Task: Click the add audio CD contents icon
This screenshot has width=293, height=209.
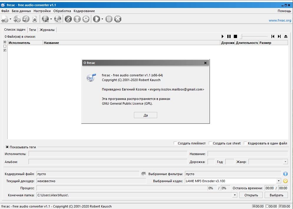Action: coord(17,19)
